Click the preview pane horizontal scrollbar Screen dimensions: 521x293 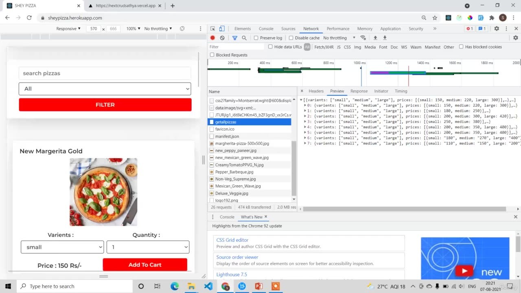click(x=405, y=209)
